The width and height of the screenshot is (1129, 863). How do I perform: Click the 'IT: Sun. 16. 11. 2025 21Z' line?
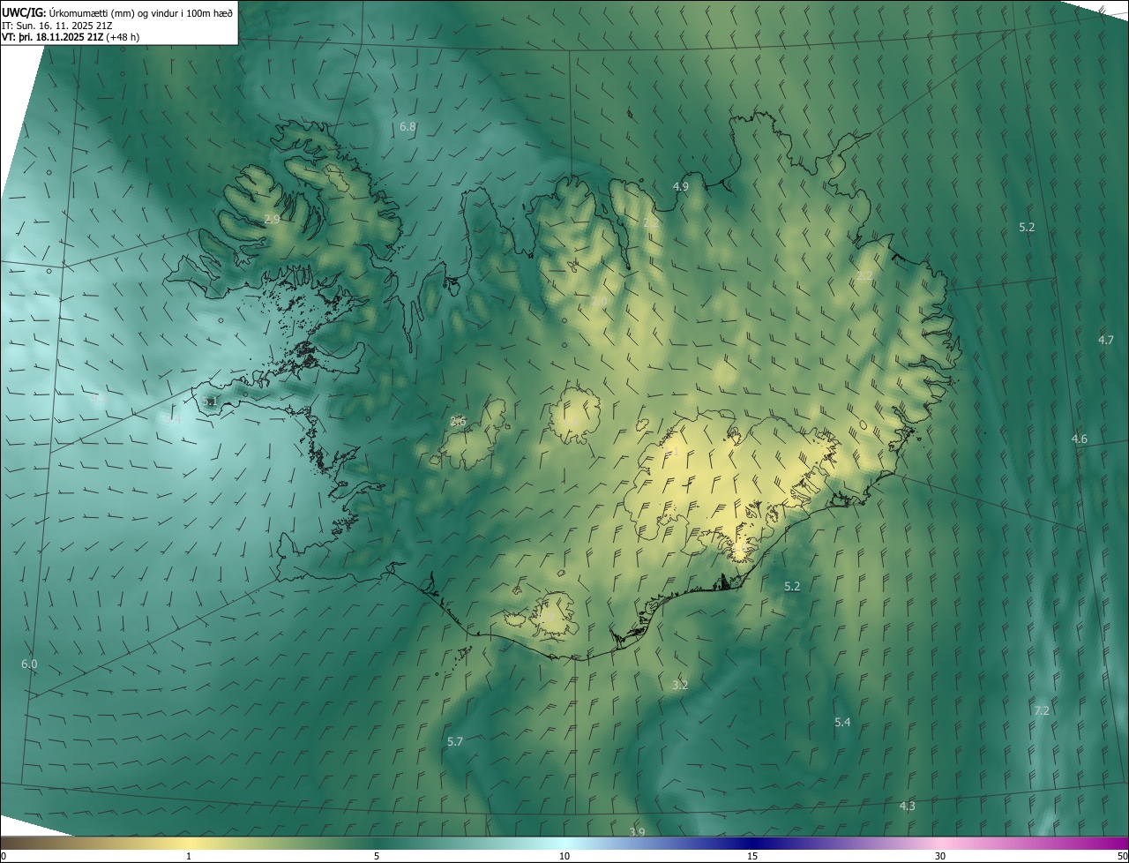point(57,26)
